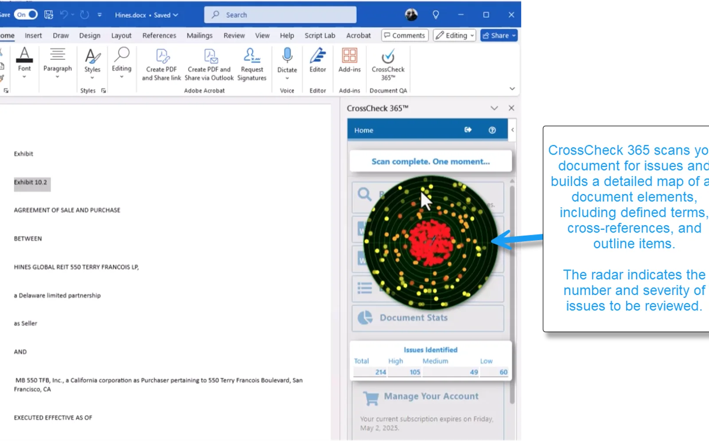The width and height of the screenshot is (709, 443).
Task: Click the sign-out icon in CrossCheck header
Action: (468, 130)
